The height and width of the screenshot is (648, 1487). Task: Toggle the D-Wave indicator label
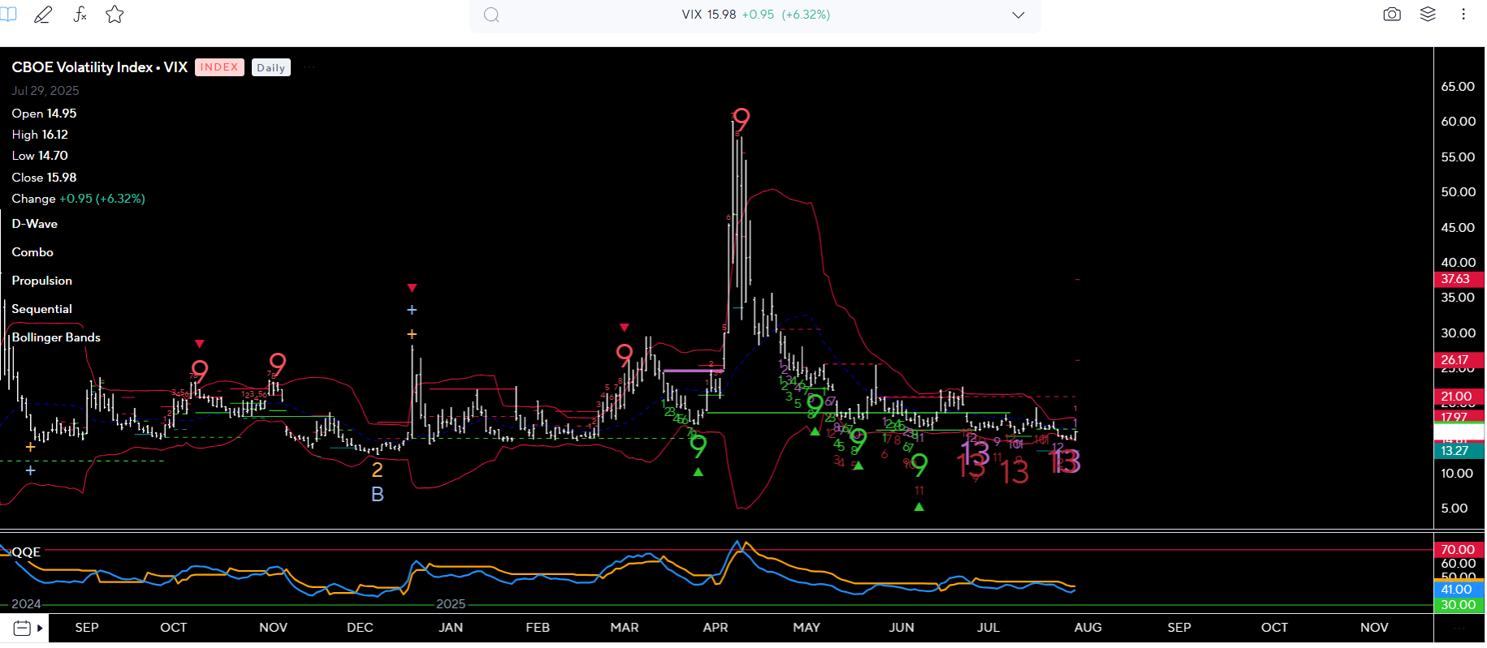pos(35,224)
